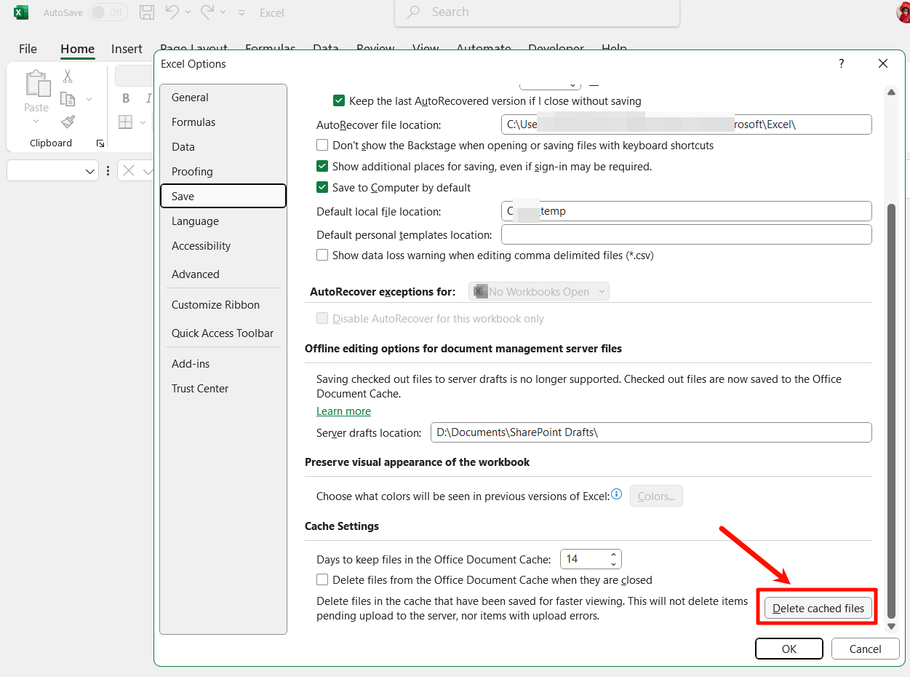This screenshot has height=677, width=910.
Task: Click the dialog scrollbar up arrow
Action: 891,92
